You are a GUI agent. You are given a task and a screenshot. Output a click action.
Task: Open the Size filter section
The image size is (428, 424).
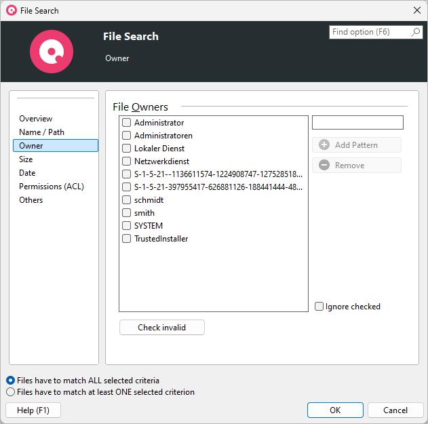(26, 159)
